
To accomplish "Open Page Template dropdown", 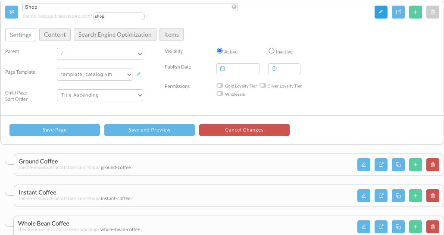I will (x=94, y=75).
